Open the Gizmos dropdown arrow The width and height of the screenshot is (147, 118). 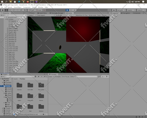108,15
